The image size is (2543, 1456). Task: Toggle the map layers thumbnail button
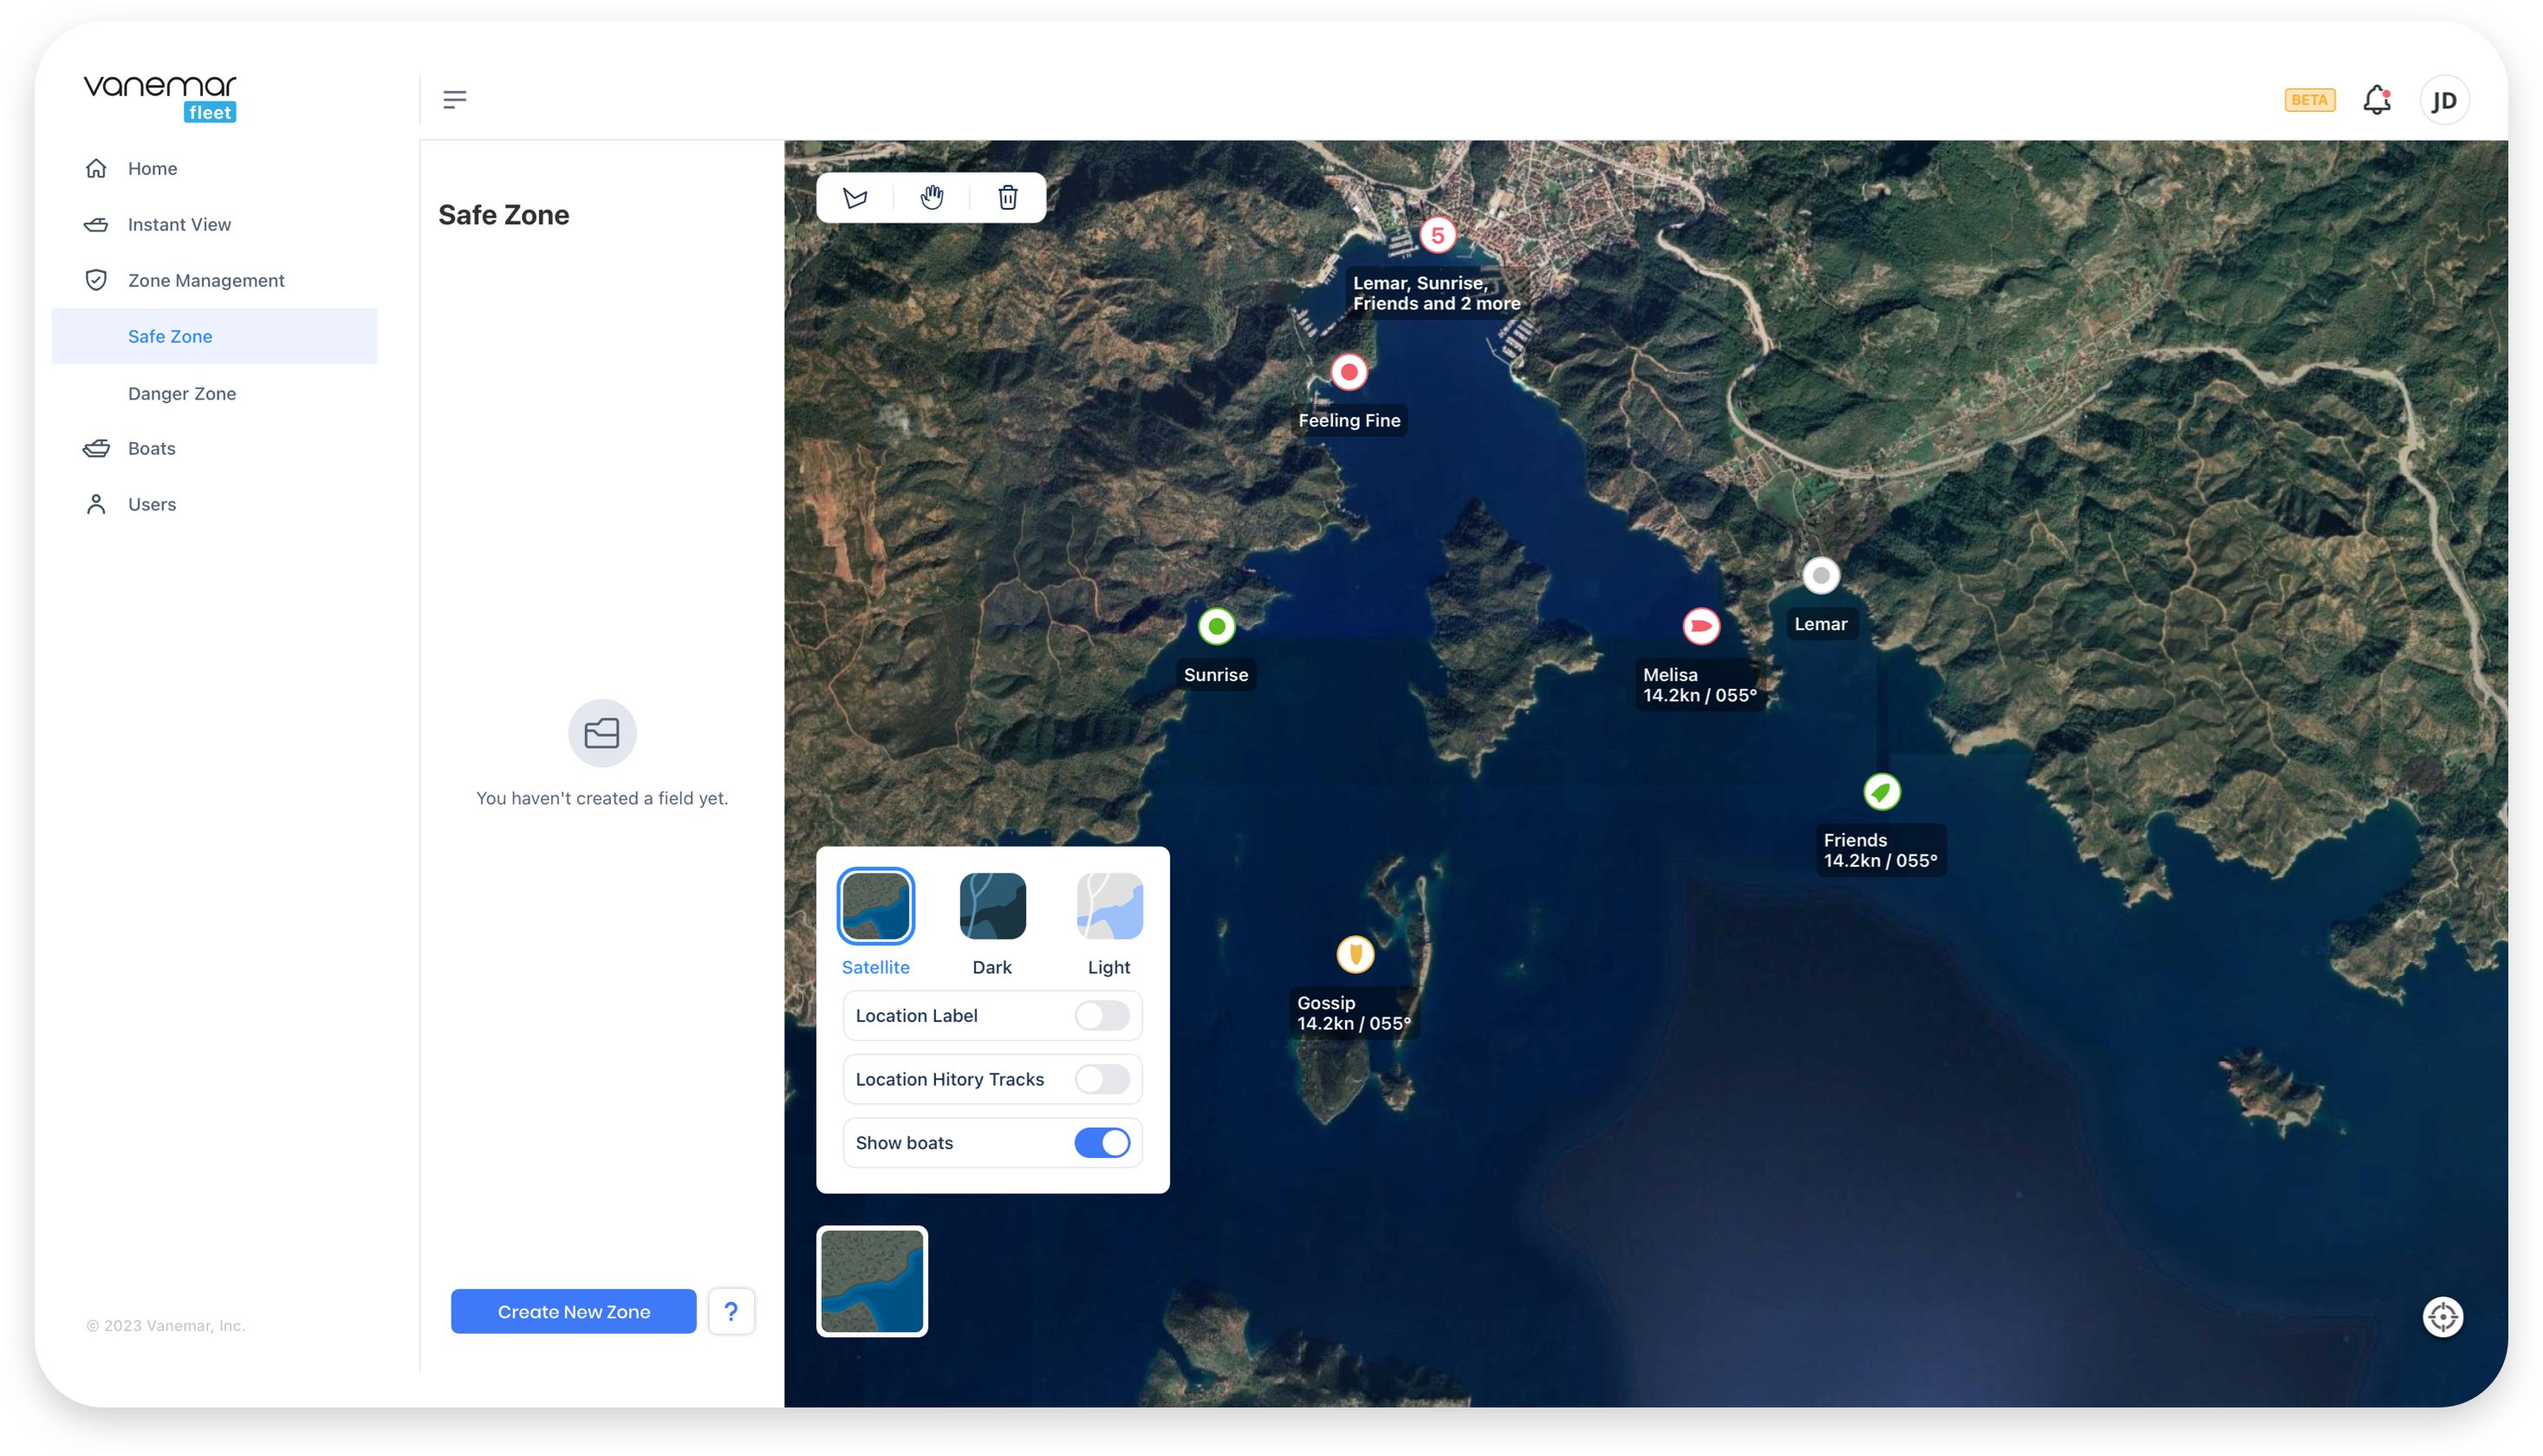872,1282
